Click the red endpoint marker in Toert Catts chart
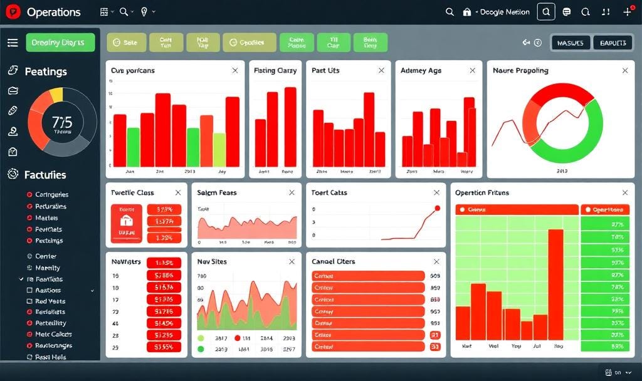642x381 pixels. pos(437,208)
